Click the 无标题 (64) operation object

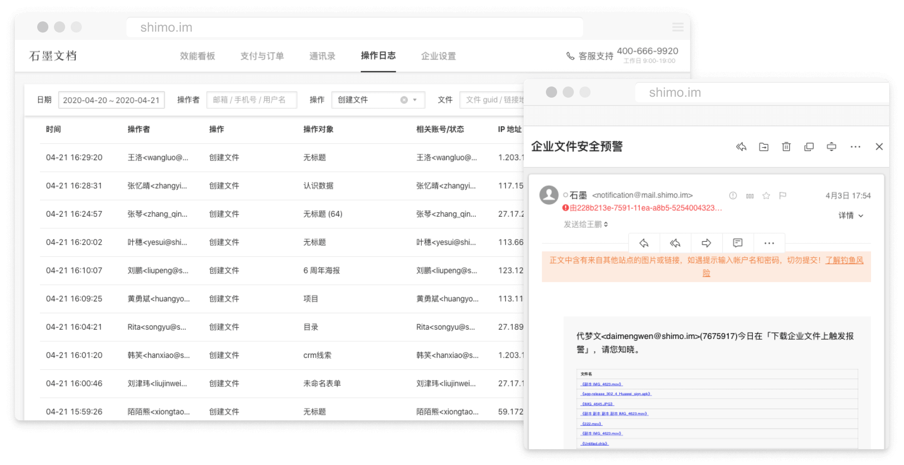[x=323, y=214]
